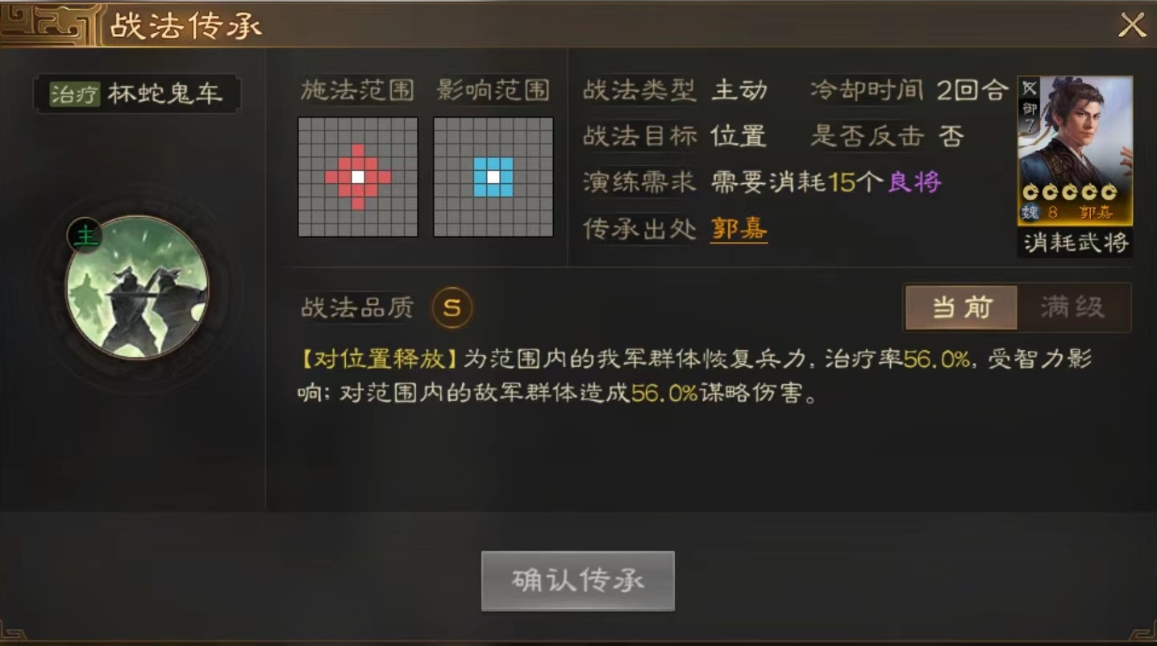The height and width of the screenshot is (646, 1157).
Task: Click the S skill quality badge
Action: coord(452,307)
